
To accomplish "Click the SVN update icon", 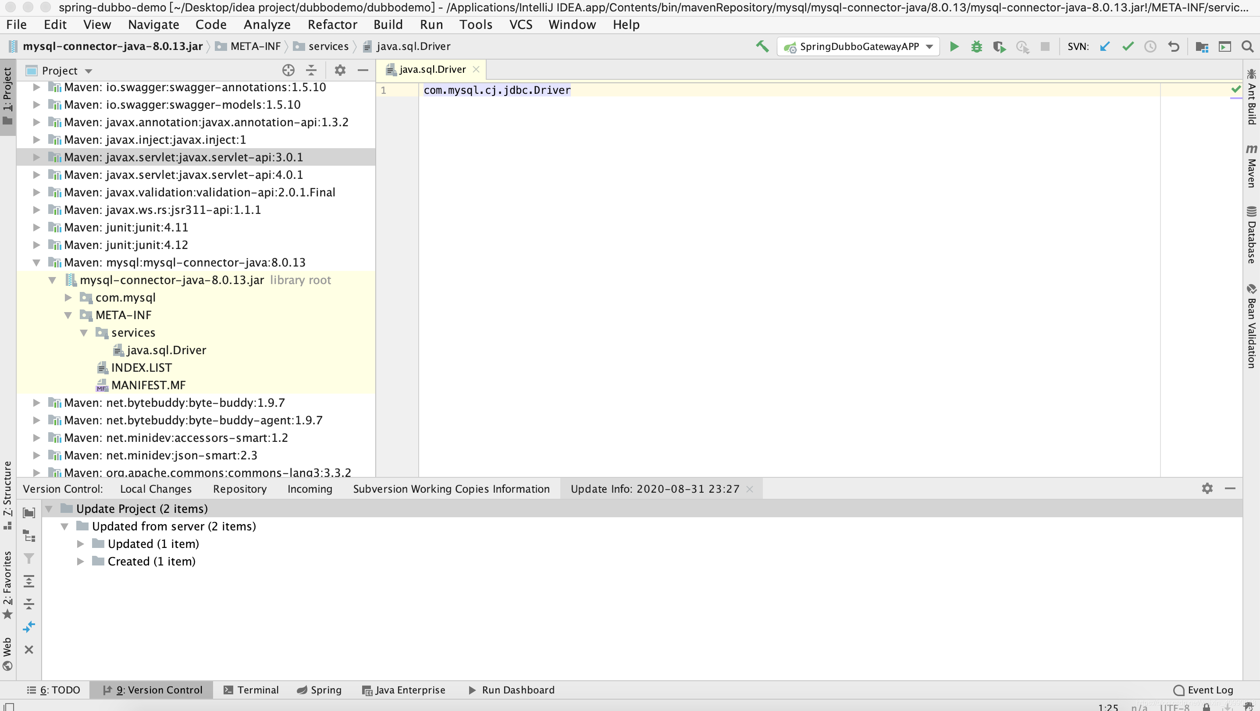I will coord(1106,46).
